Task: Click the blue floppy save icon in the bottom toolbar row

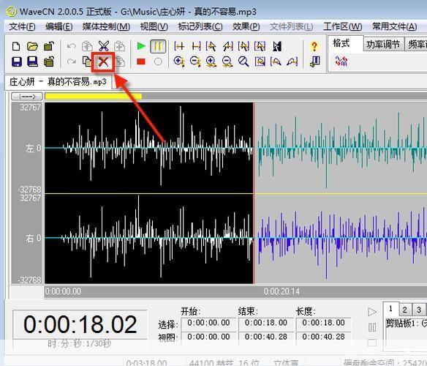Action: (17, 61)
